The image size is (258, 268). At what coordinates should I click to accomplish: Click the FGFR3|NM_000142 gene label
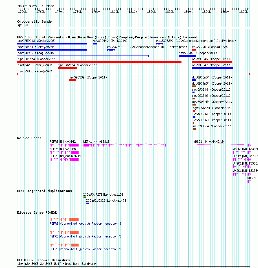click(x=63, y=142)
